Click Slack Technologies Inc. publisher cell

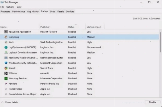(x=51, y=42)
